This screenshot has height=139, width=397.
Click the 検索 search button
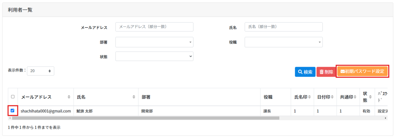point(305,72)
